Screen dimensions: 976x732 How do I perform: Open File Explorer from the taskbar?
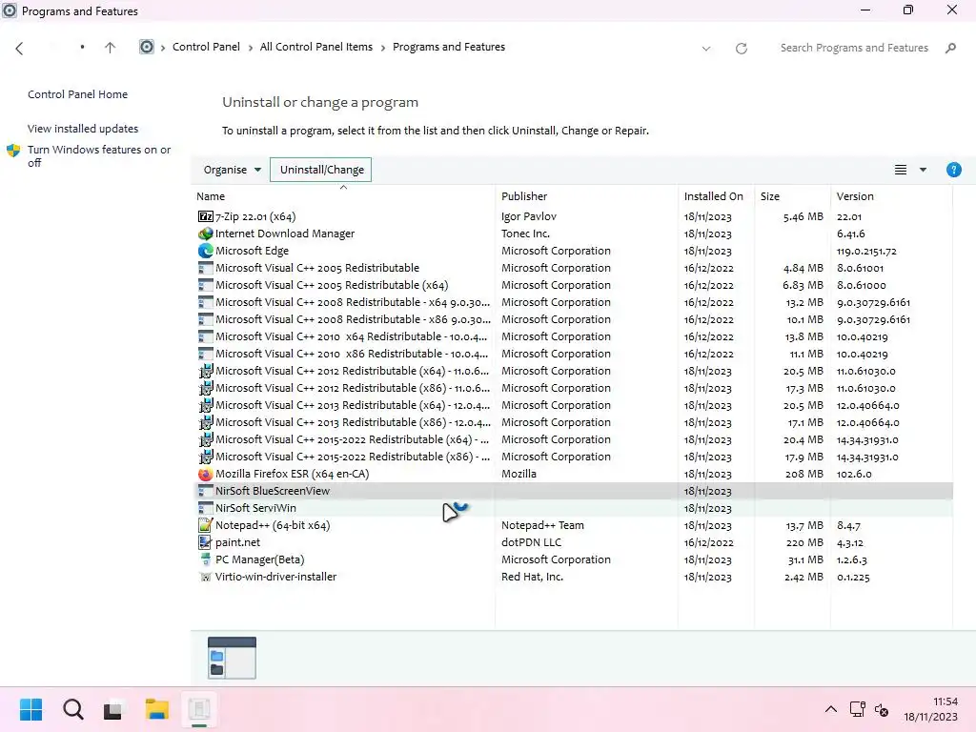click(157, 709)
